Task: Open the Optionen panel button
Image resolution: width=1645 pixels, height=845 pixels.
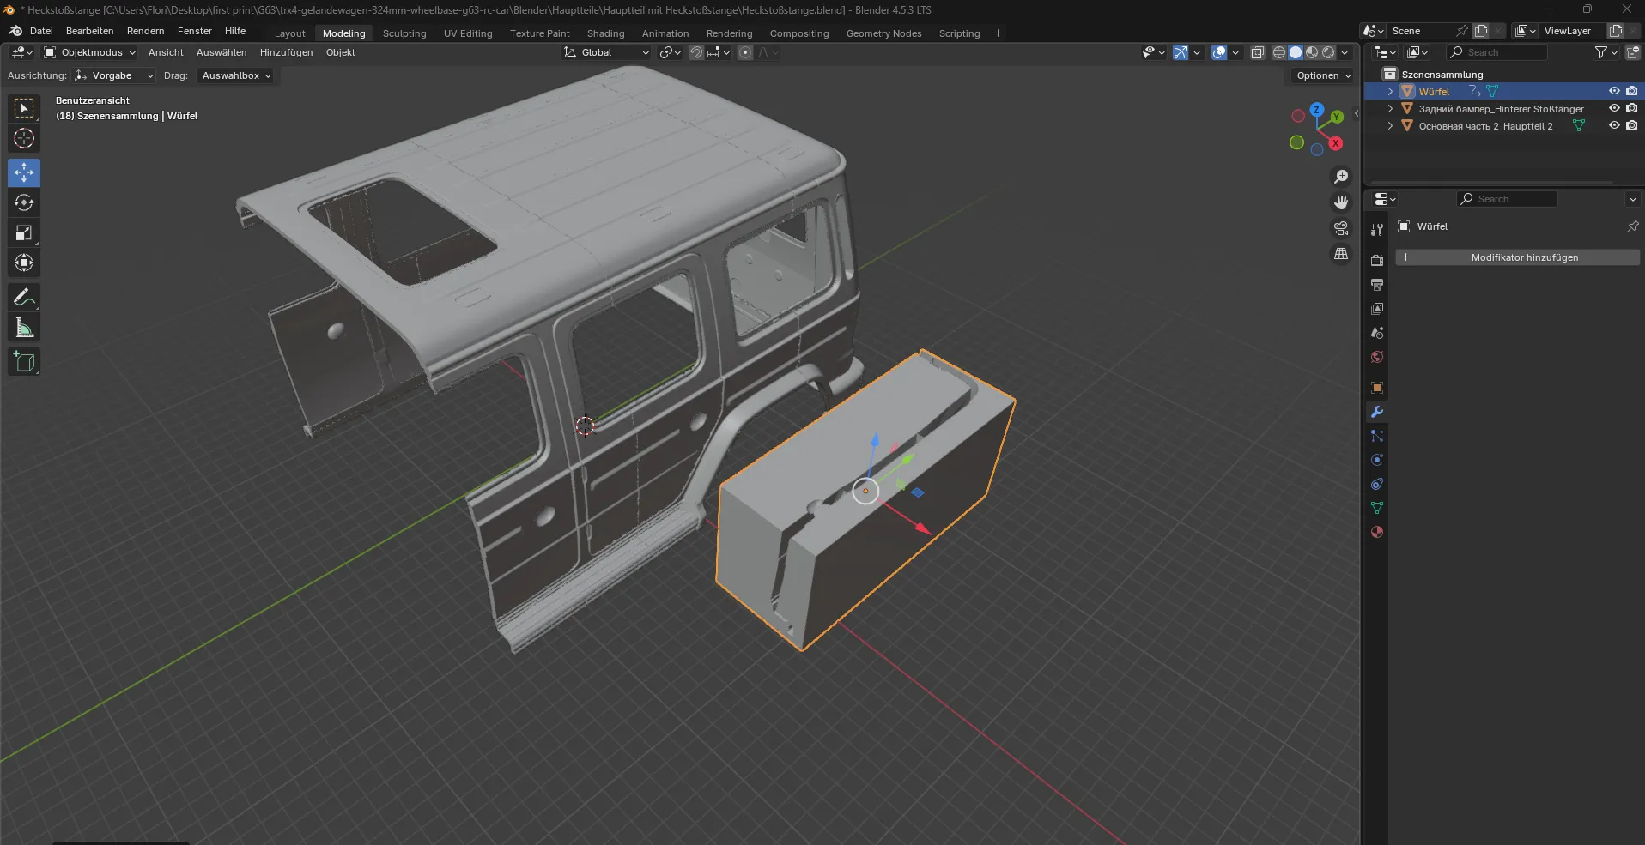Action: [x=1321, y=75]
